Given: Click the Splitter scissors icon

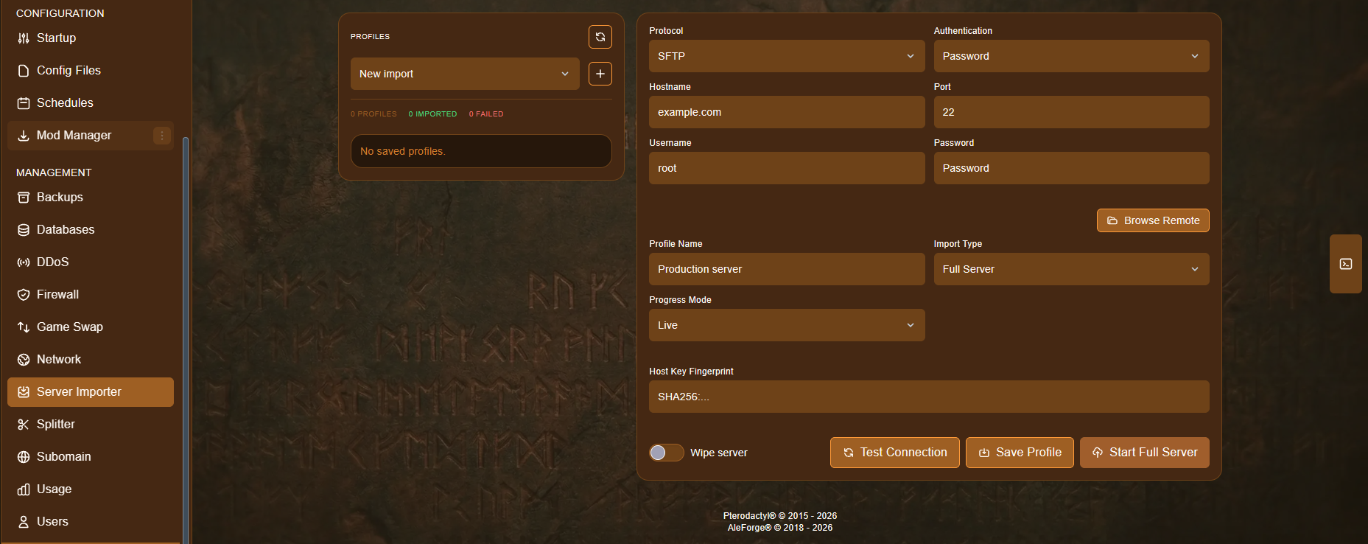Looking at the screenshot, I should click(24, 425).
